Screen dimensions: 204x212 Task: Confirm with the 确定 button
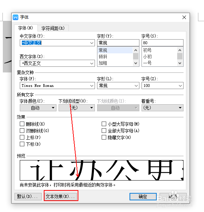(x=143, y=196)
